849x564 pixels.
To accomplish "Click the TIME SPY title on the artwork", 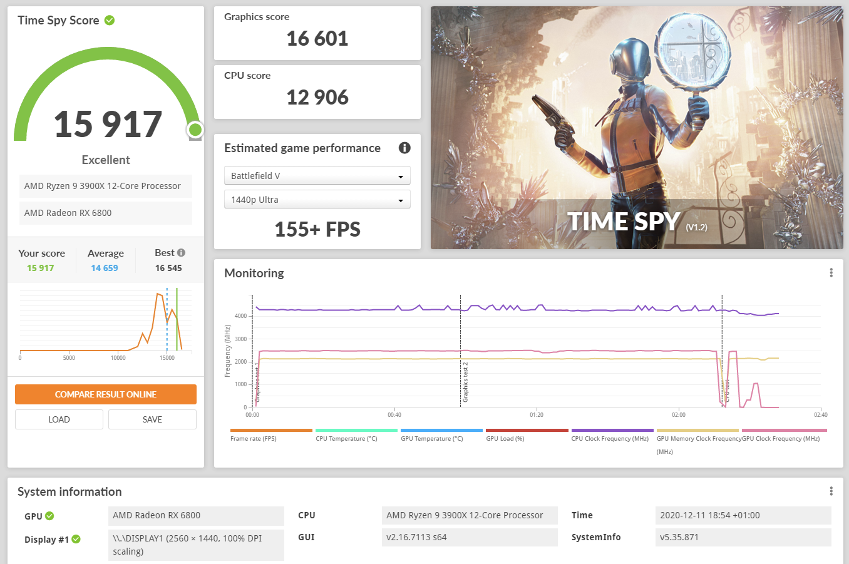I will [624, 222].
